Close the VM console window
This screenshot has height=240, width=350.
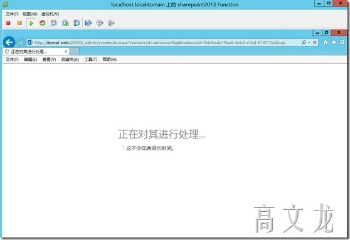(x=341, y=3)
